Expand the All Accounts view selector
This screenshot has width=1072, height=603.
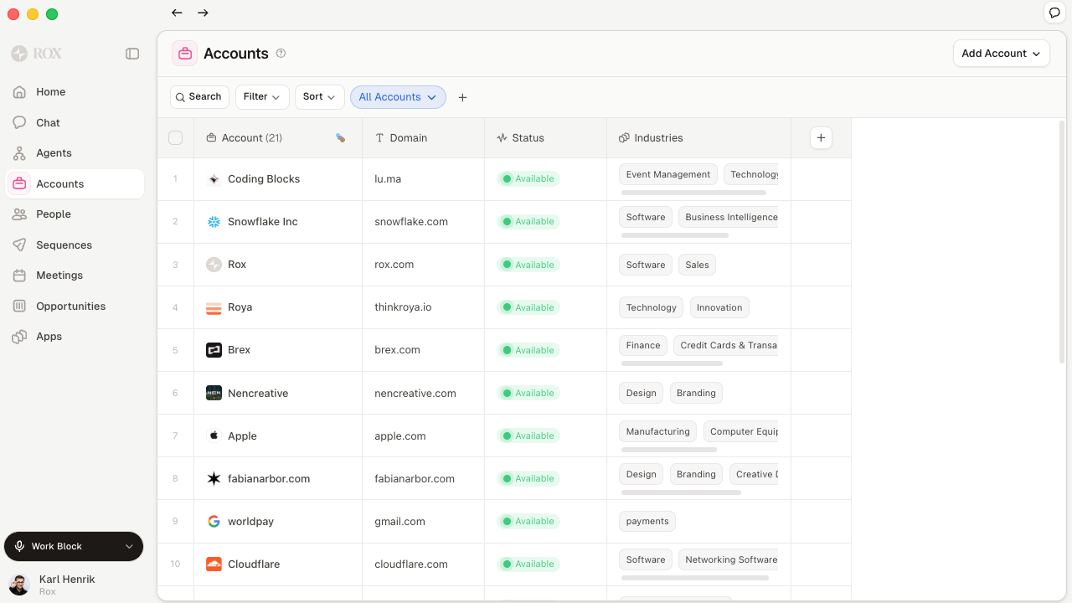[398, 97]
